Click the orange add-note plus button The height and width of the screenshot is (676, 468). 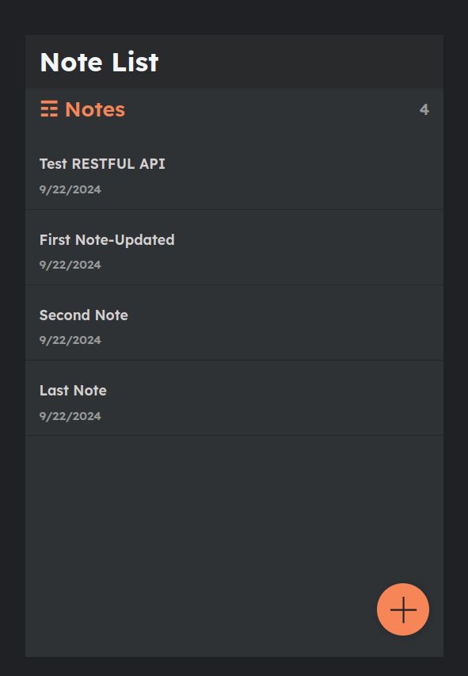[402, 609]
